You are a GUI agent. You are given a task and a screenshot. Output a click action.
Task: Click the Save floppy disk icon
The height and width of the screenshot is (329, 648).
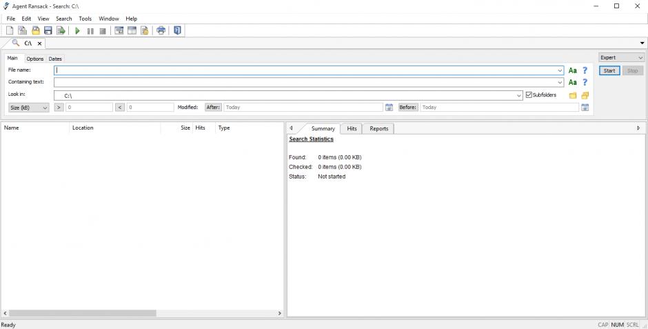pyautogui.click(x=48, y=30)
